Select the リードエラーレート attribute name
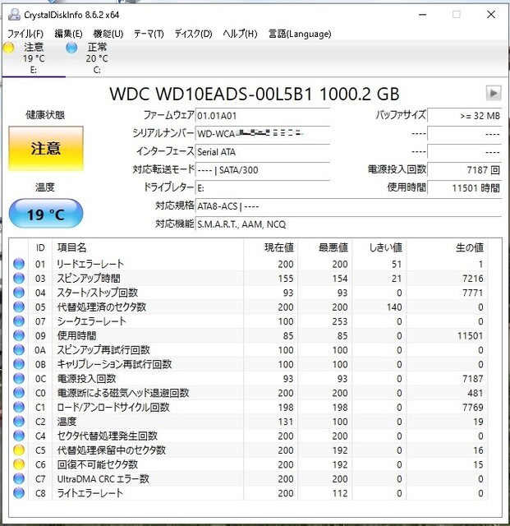 coord(90,264)
